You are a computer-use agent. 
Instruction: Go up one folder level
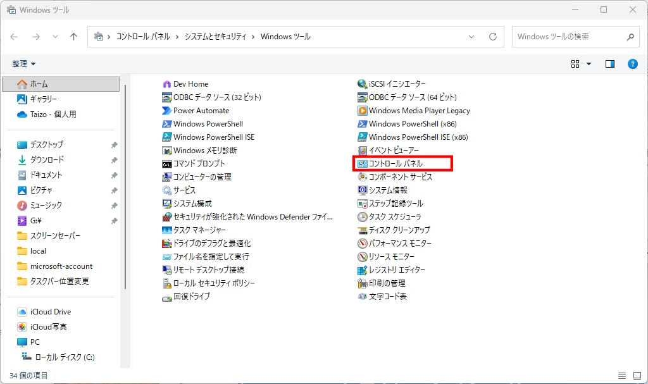pos(73,37)
